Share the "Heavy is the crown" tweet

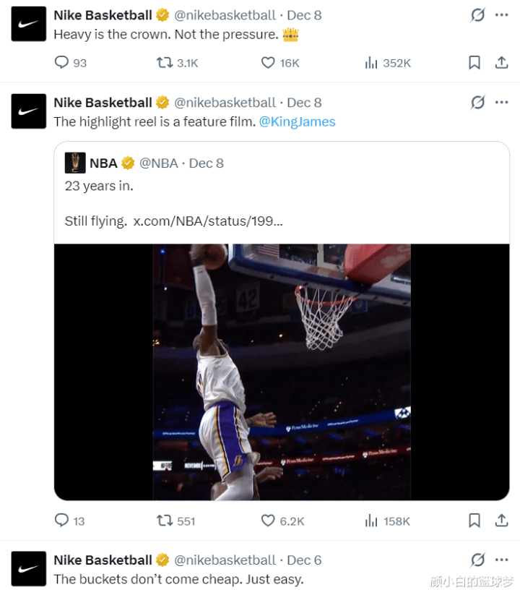(501, 63)
